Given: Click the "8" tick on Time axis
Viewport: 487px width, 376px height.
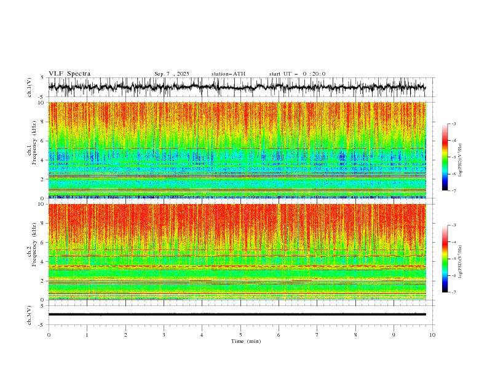Looking at the screenshot, I should [x=355, y=335].
